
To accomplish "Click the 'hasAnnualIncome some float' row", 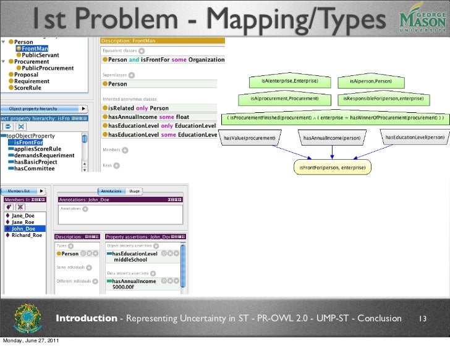I will pos(159,117).
